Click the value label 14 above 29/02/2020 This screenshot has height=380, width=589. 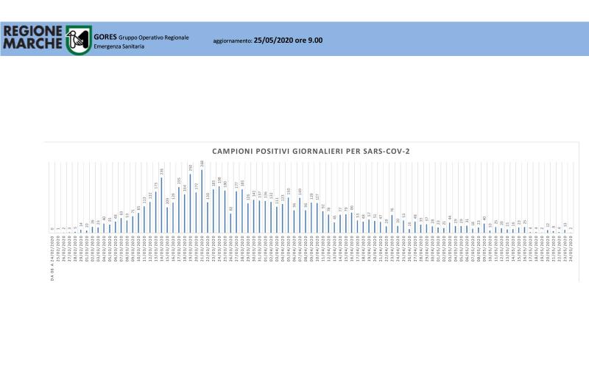click(x=81, y=225)
